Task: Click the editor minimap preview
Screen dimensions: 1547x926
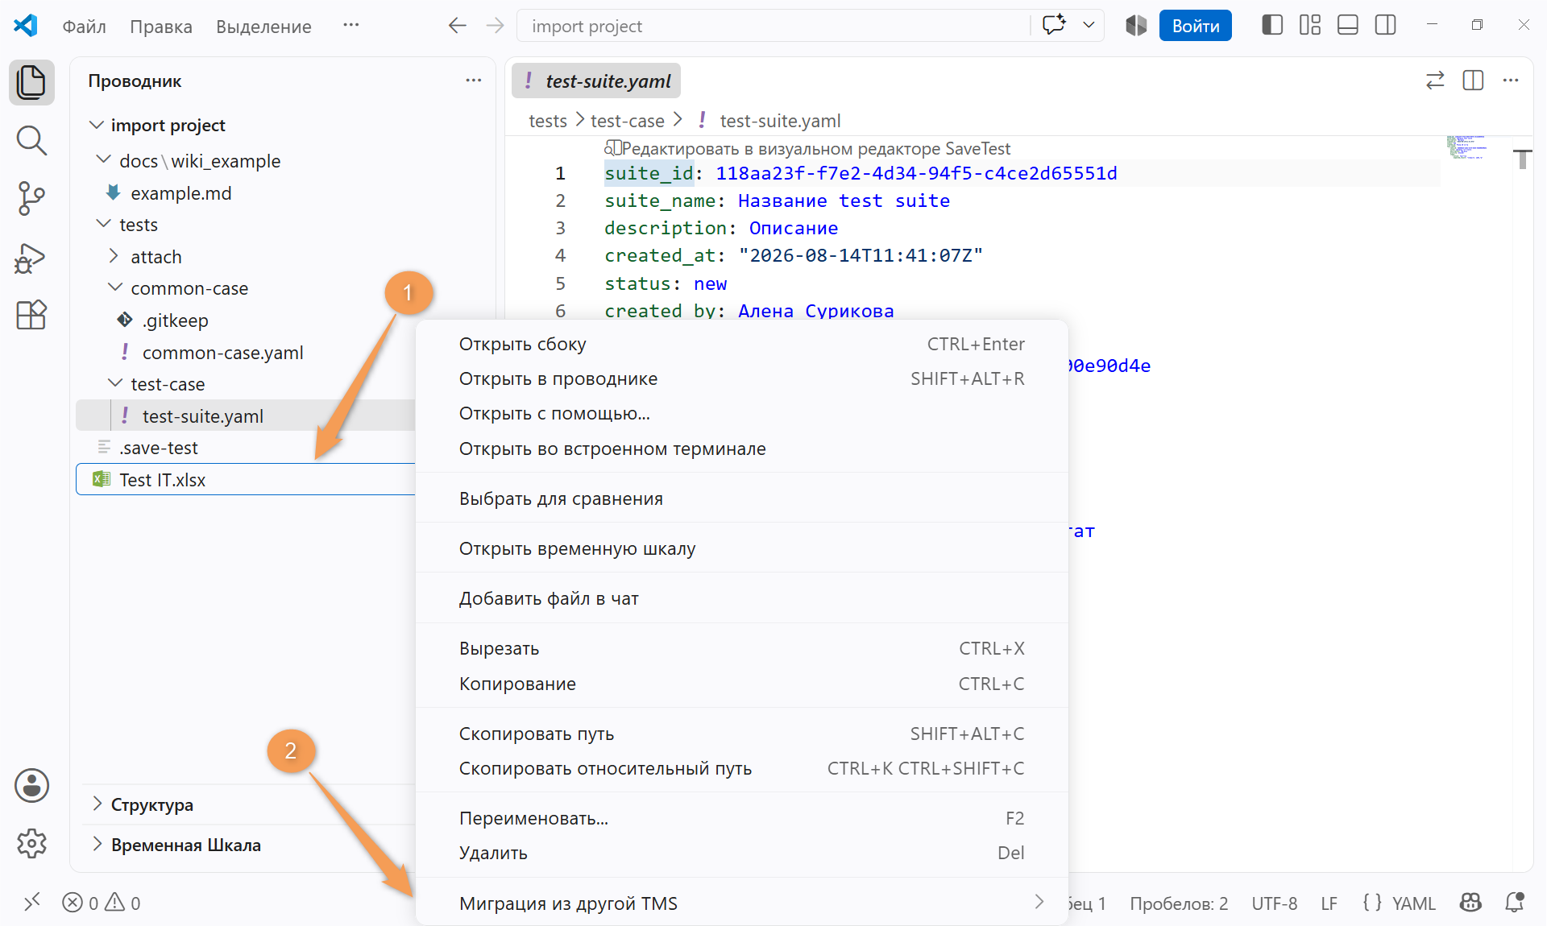Action: 1466,147
